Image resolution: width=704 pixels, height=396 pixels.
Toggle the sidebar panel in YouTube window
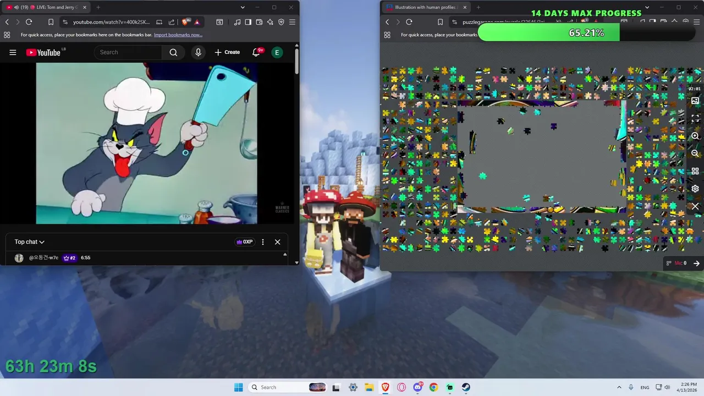pos(248,22)
